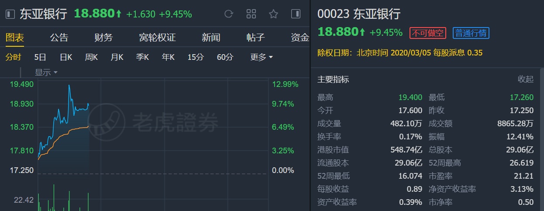Click the 市净率 value 0.50

click(526, 202)
